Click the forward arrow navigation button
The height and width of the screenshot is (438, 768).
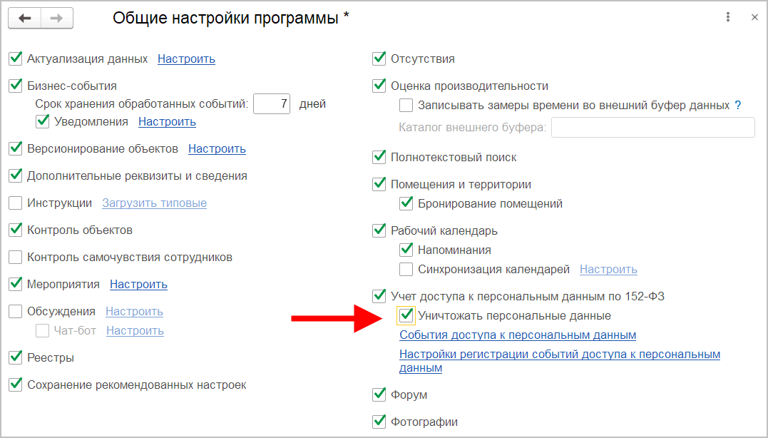(x=57, y=19)
